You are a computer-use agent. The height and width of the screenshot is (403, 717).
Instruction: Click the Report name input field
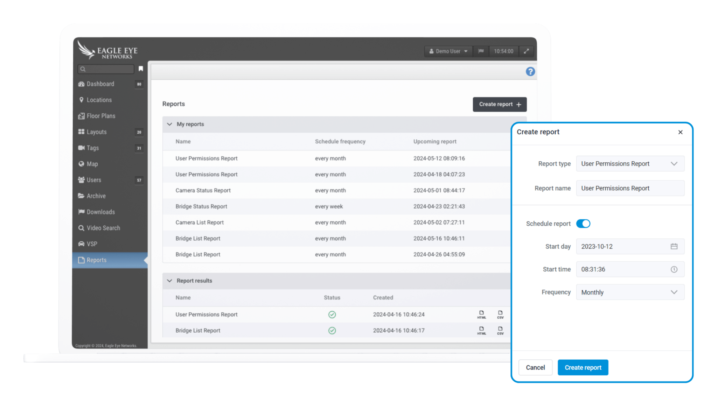630,188
